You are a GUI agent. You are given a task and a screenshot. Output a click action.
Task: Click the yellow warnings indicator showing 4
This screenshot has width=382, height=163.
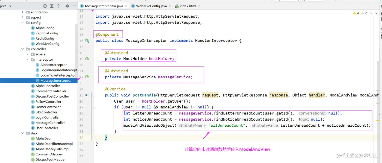356,13
